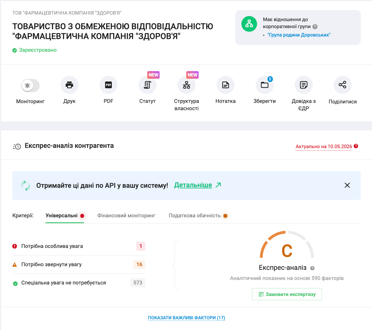Open the Група родини Доровських link

coord(299,35)
